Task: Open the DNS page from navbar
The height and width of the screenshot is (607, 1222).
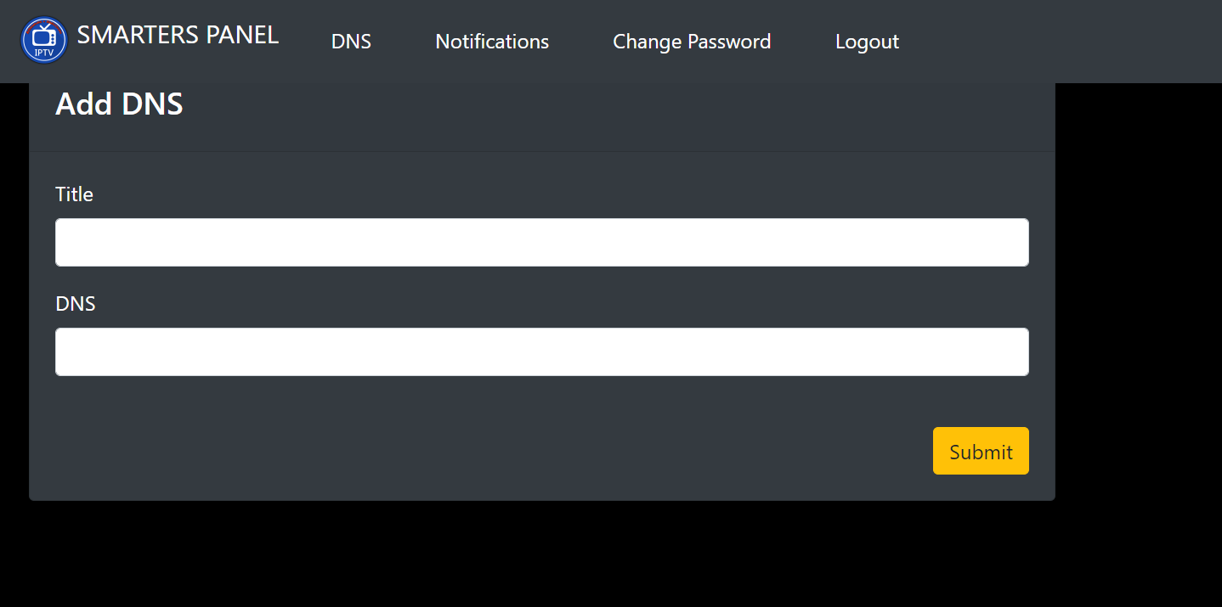Action: pyautogui.click(x=351, y=42)
